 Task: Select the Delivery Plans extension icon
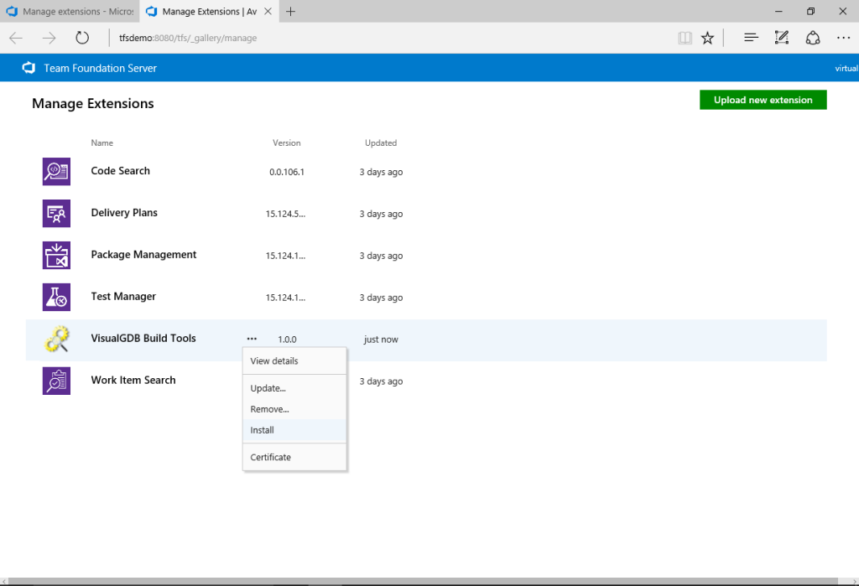tap(56, 213)
